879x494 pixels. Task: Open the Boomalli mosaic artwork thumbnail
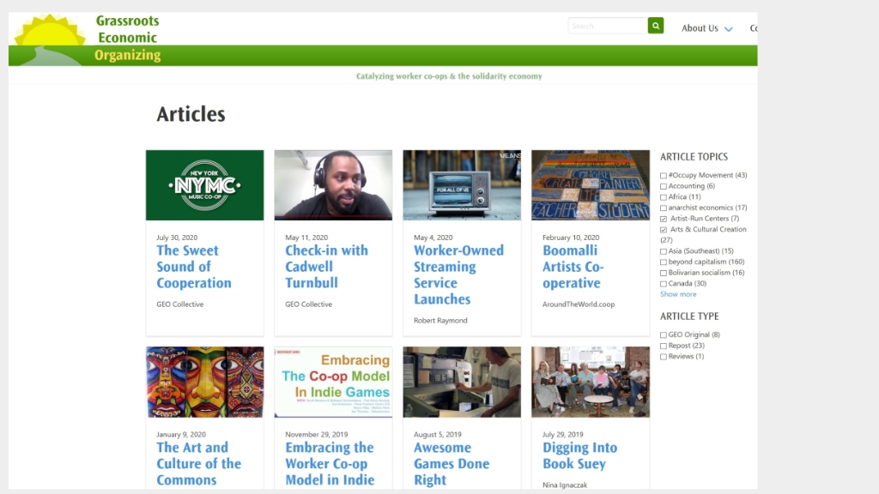point(590,185)
